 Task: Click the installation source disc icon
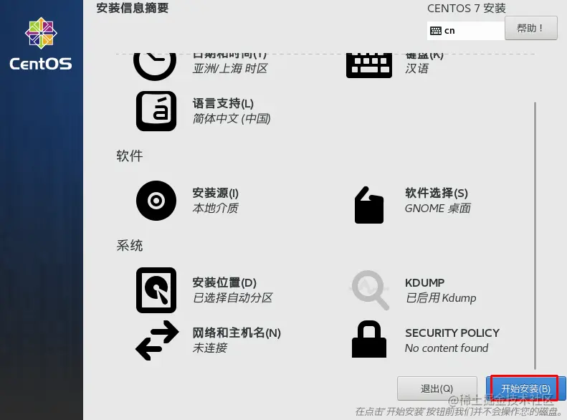[x=156, y=201]
